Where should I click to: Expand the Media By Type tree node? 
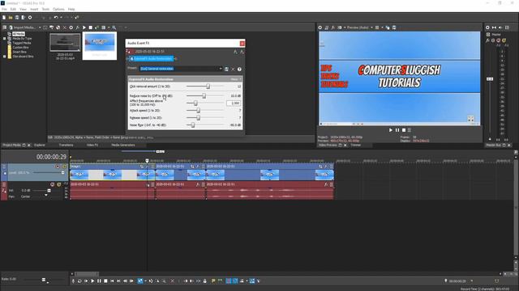4,39
